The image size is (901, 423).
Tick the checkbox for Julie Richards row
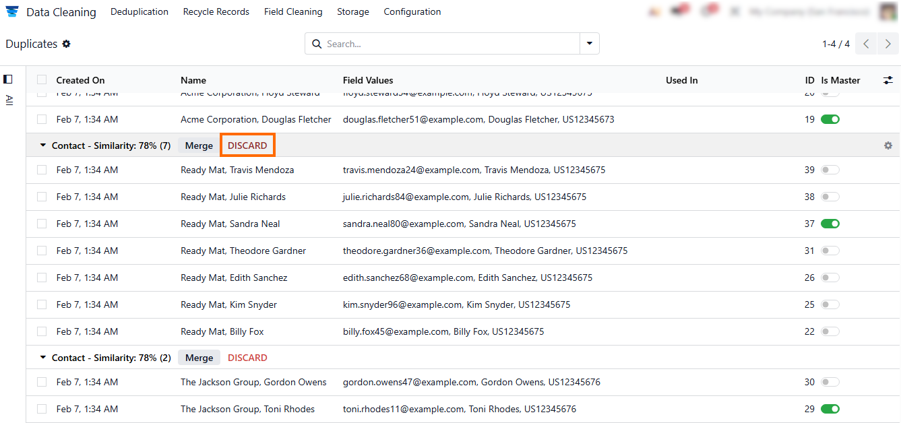[x=42, y=197]
